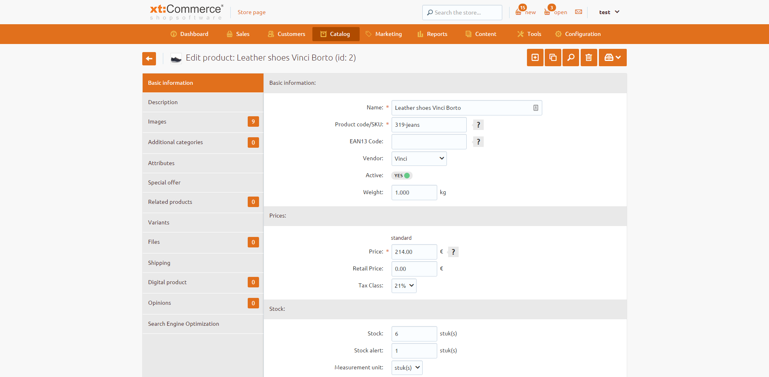Open the Vendor dropdown
769x377 pixels.
419,158
